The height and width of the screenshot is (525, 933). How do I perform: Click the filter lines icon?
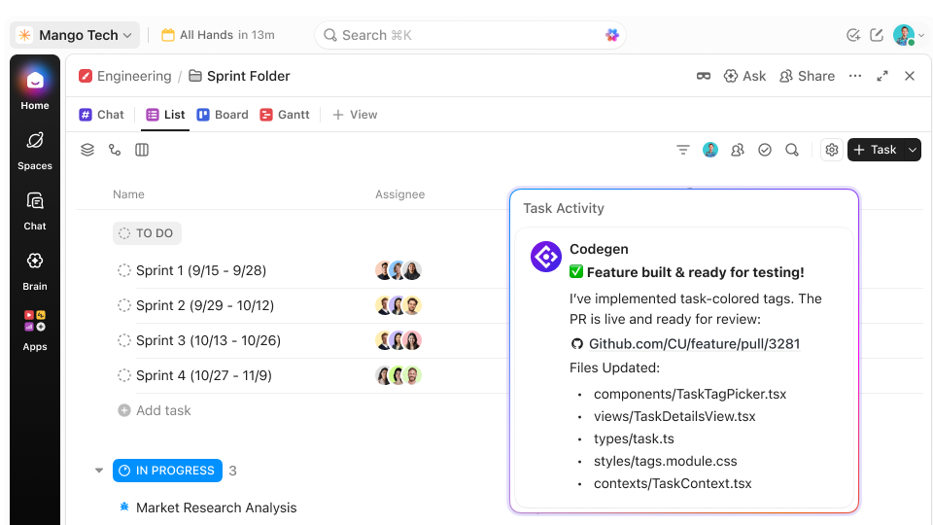click(x=683, y=150)
